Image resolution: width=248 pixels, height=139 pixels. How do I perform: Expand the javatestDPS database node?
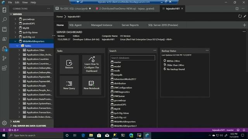click(15, 24)
